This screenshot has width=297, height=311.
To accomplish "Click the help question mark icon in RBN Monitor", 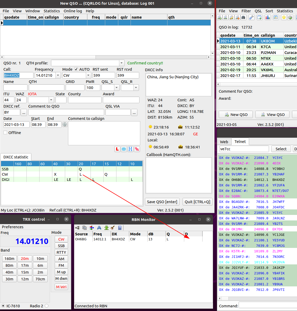I will point(120,228).
